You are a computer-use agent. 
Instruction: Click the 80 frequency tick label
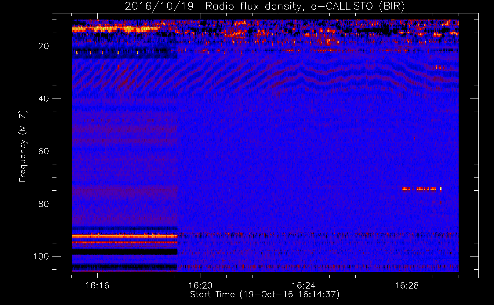point(44,204)
